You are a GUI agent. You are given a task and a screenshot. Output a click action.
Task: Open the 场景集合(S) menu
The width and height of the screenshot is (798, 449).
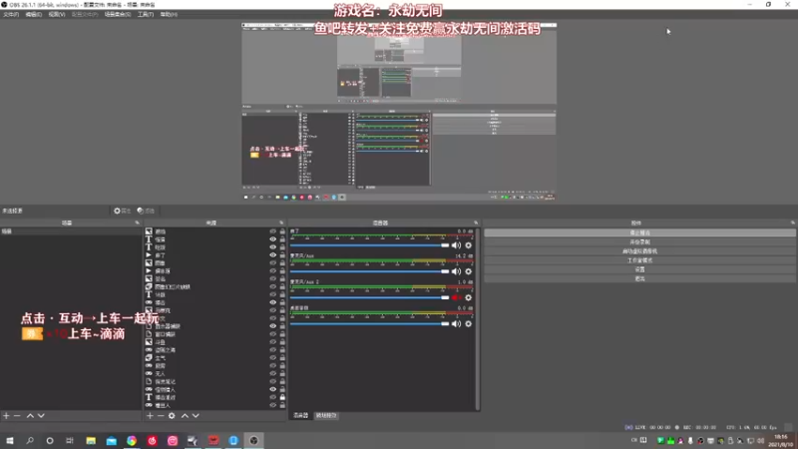[117, 14]
